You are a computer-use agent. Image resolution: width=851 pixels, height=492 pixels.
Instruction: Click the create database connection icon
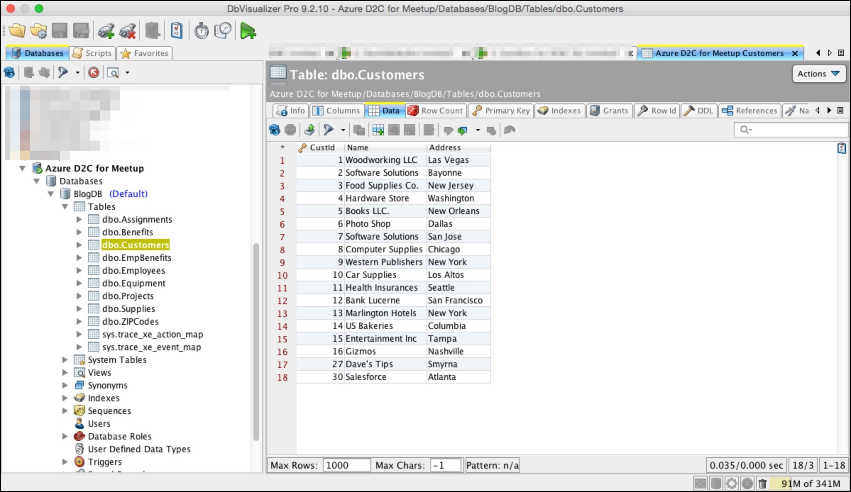pos(106,31)
